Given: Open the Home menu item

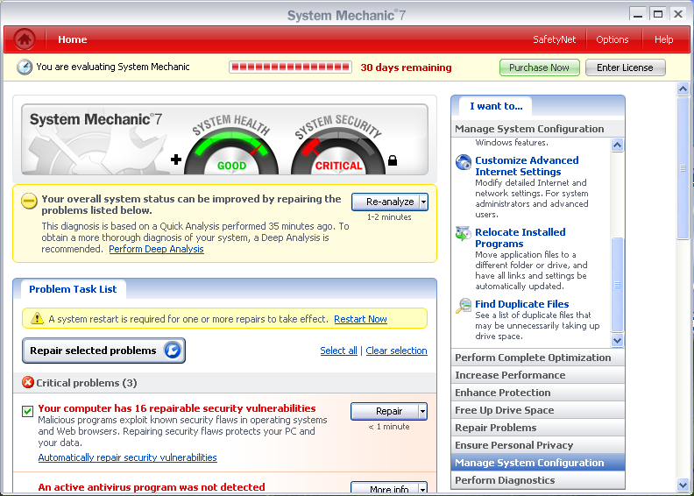Looking at the screenshot, I should (72, 39).
